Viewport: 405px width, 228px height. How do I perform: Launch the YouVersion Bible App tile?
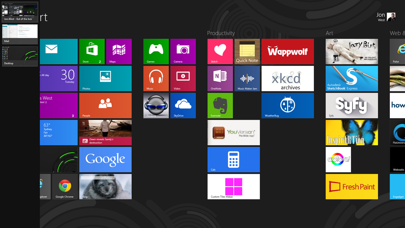(234, 132)
